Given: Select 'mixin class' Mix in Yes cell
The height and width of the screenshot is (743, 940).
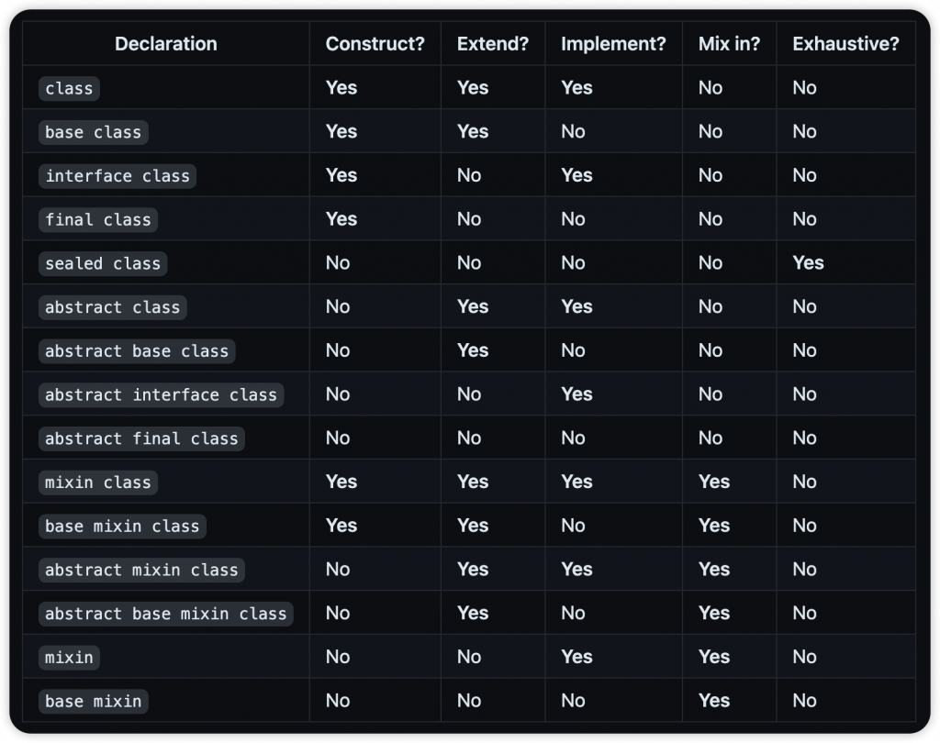Looking at the screenshot, I should [714, 482].
